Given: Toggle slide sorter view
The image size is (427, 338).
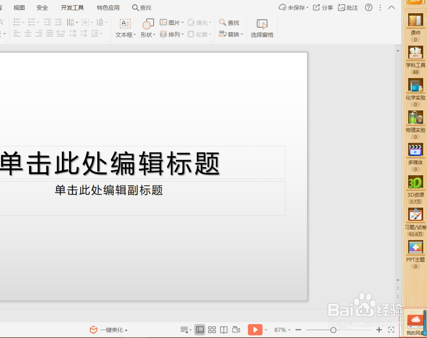Looking at the screenshot, I should click(211, 329).
